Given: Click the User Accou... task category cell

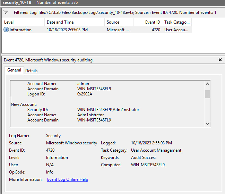Looking at the screenshot, I should tap(176, 30).
